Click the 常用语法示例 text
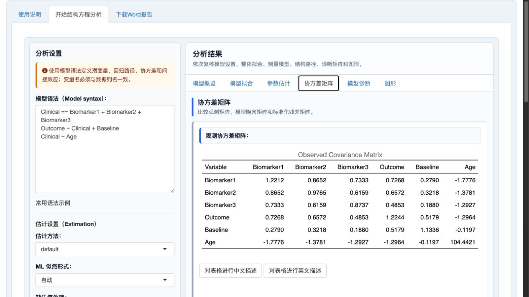The height and width of the screenshot is (297, 529). point(53,203)
